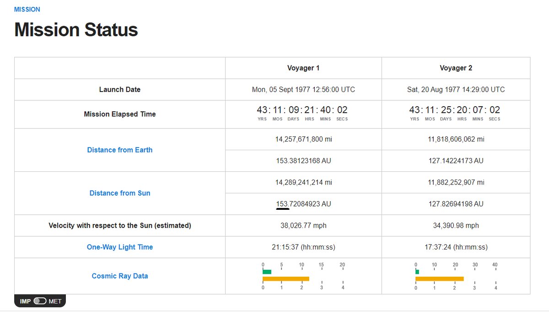This screenshot has width=549, height=322.
Task: Open the Cosmic Ray Data link
Action: (120, 276)
